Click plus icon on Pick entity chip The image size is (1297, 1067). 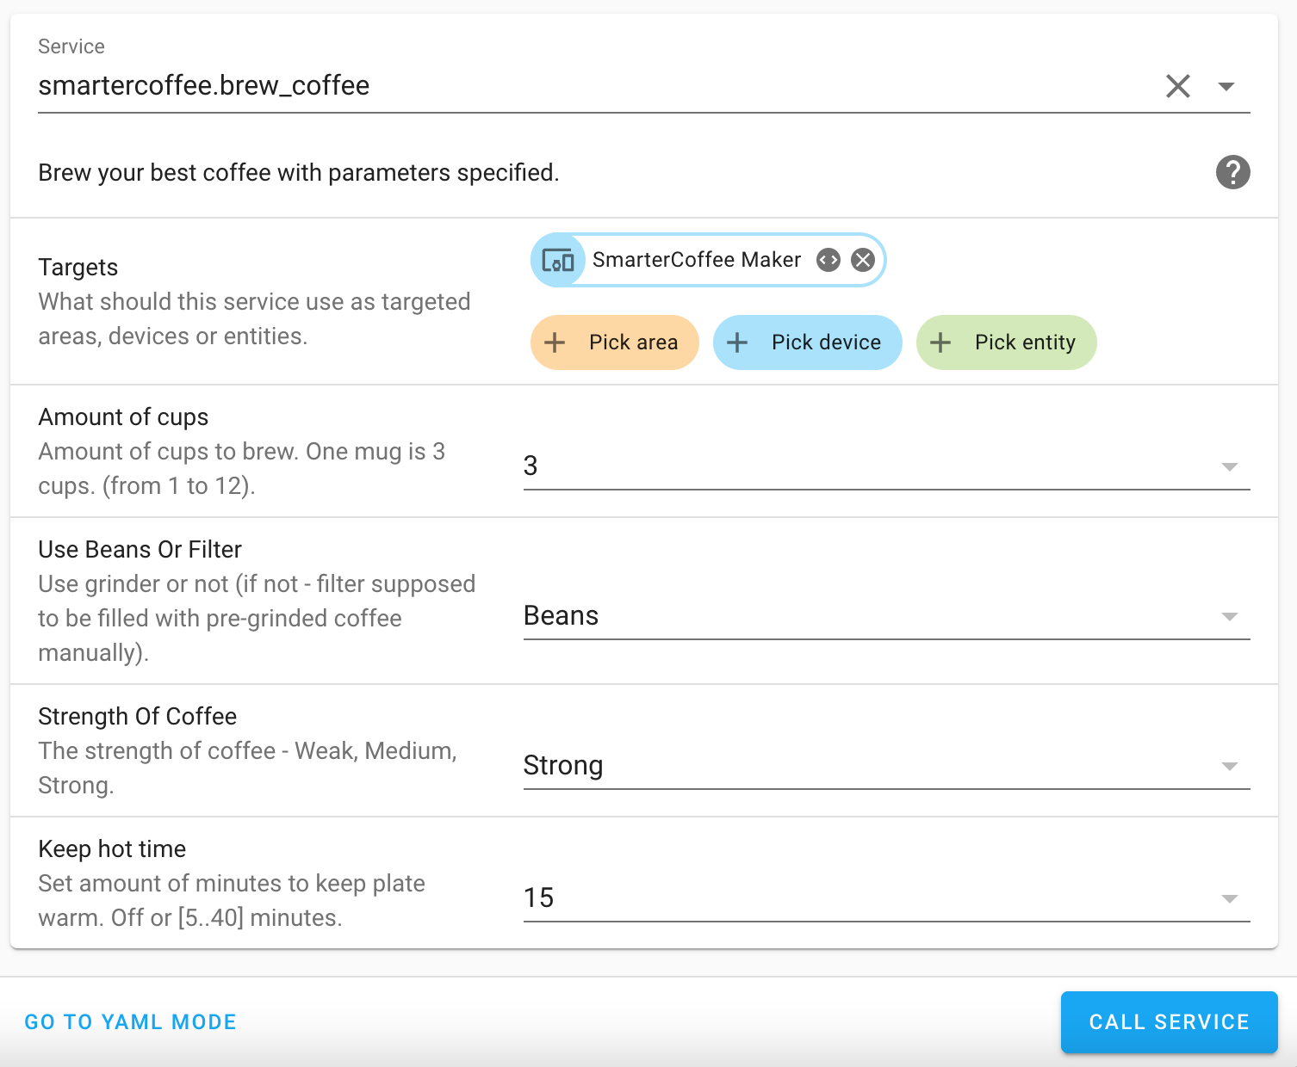pos(940,342)
